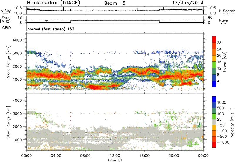Click the 'Beam 15' label
The height and width of the screenshot is (162, 235).
point(115,3)
